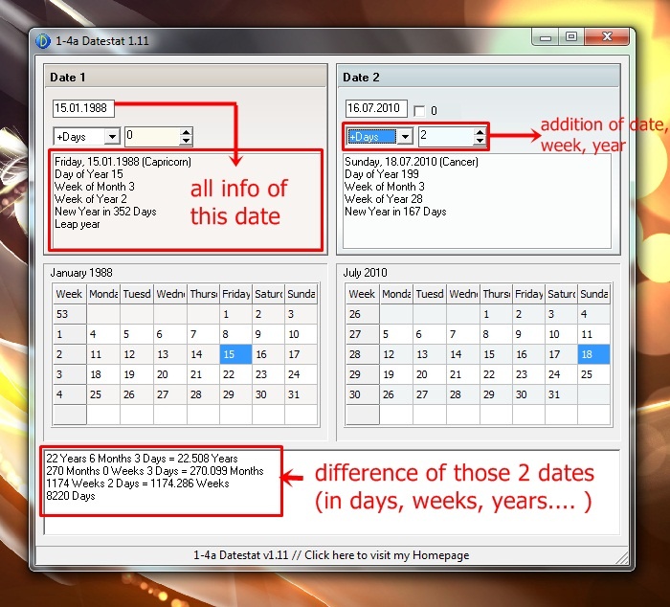Decrease the Date 2 offset spinner value

tap(480, 141)
